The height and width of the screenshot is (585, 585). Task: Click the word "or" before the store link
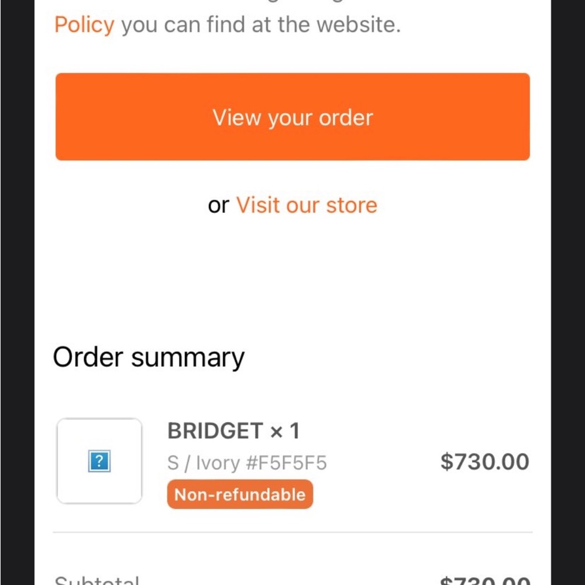218,205
